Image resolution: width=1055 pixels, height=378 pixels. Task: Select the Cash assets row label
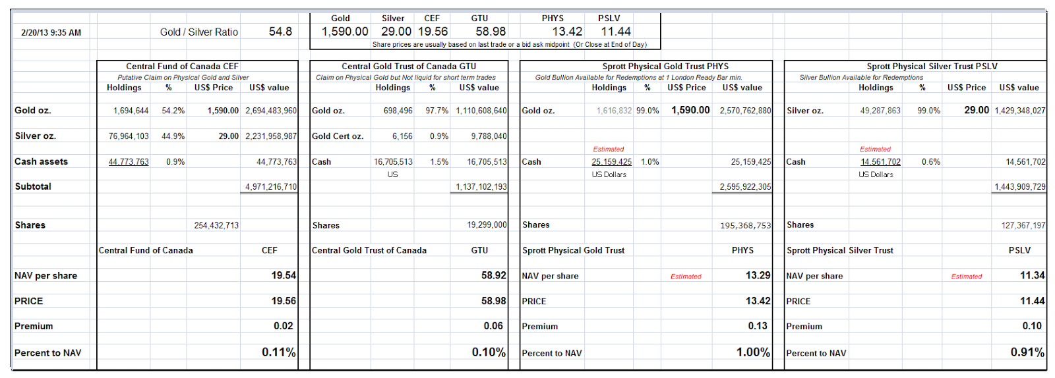[x=41, y=161]
